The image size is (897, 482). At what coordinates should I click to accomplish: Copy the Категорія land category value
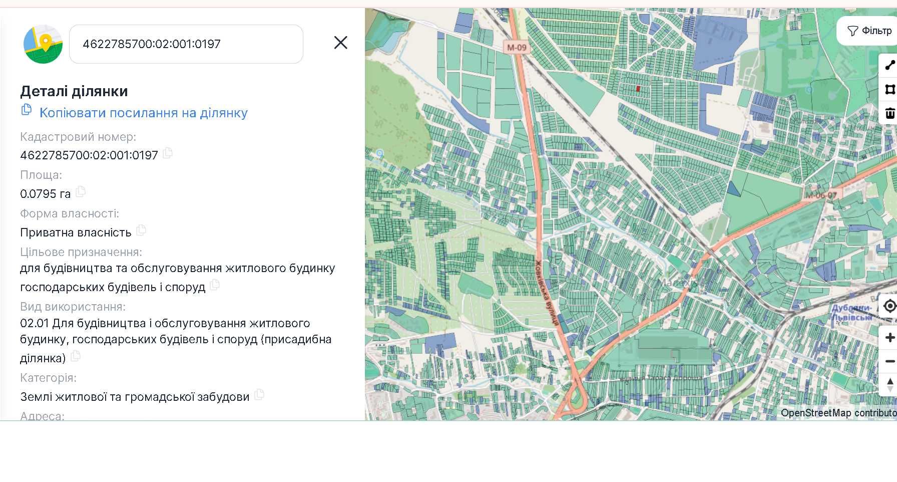pos(259,395)
